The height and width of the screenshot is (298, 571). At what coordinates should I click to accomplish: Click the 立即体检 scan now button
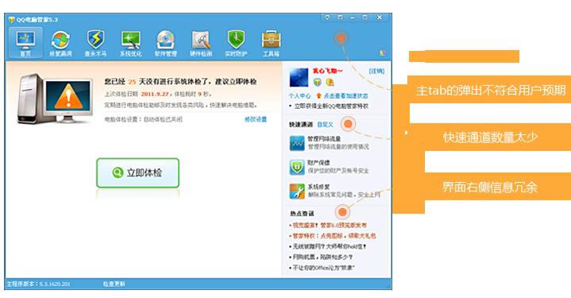pos(137,172)
